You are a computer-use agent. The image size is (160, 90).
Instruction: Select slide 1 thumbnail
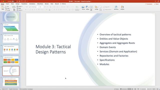(x=11, y=17)
